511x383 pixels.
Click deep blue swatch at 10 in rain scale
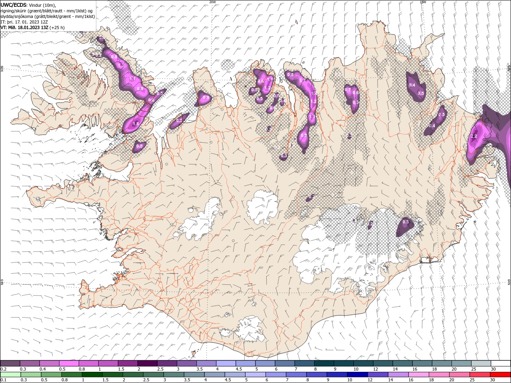click(357, 375)
